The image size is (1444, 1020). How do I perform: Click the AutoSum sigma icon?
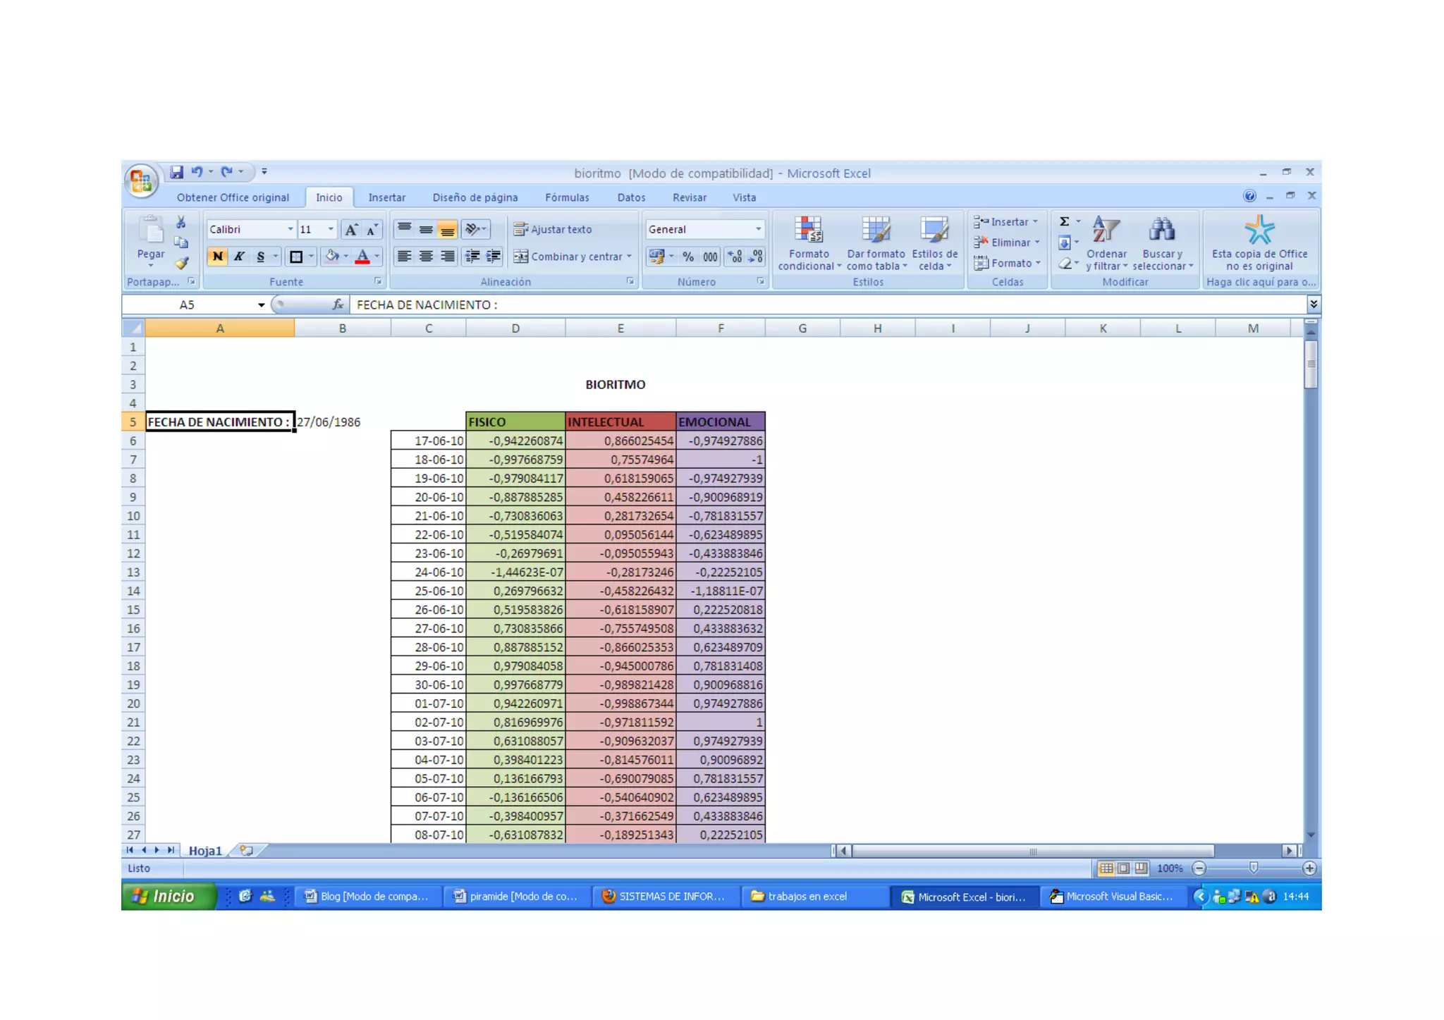[x=1065, y=221]
